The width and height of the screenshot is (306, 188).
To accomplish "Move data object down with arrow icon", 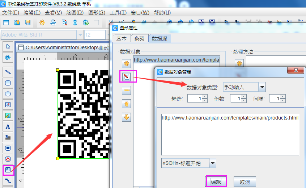I will (x=127, y=117).
